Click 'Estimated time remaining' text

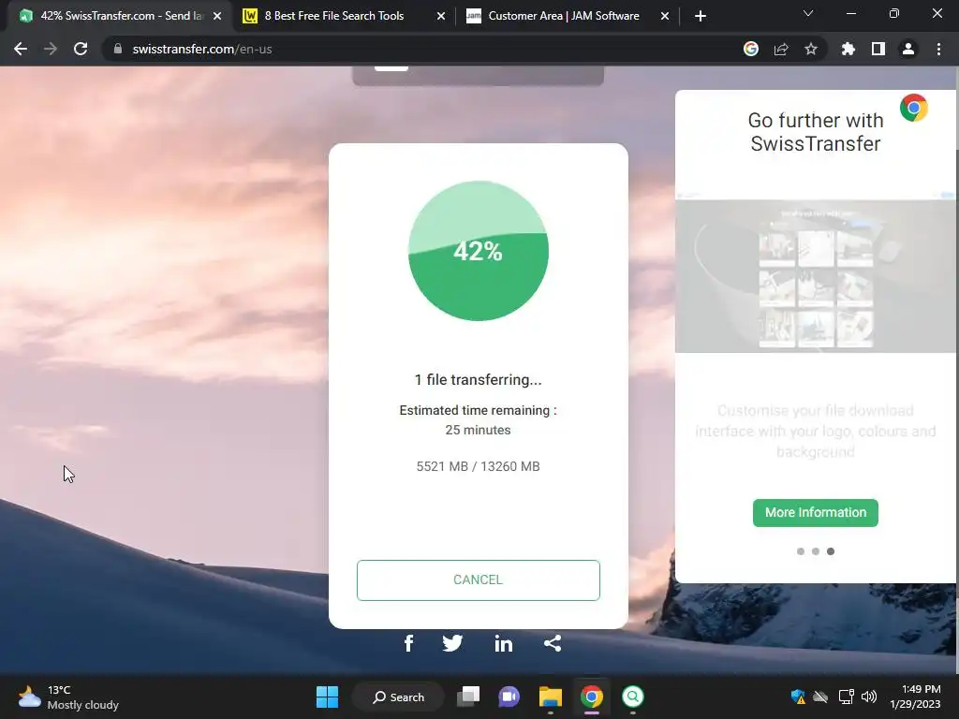point(478,410)
